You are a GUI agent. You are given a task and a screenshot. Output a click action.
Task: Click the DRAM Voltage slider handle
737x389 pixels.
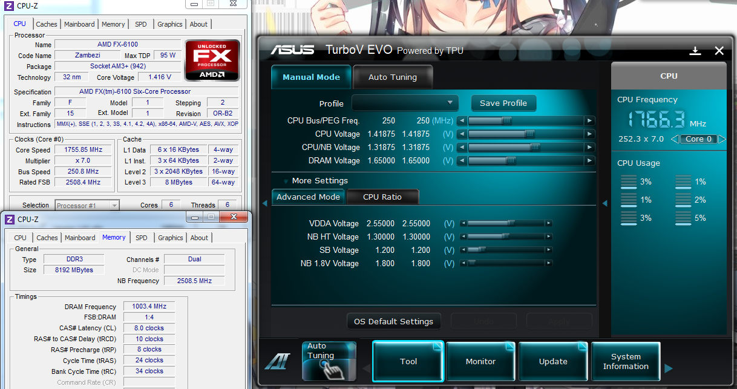point(511,161)
